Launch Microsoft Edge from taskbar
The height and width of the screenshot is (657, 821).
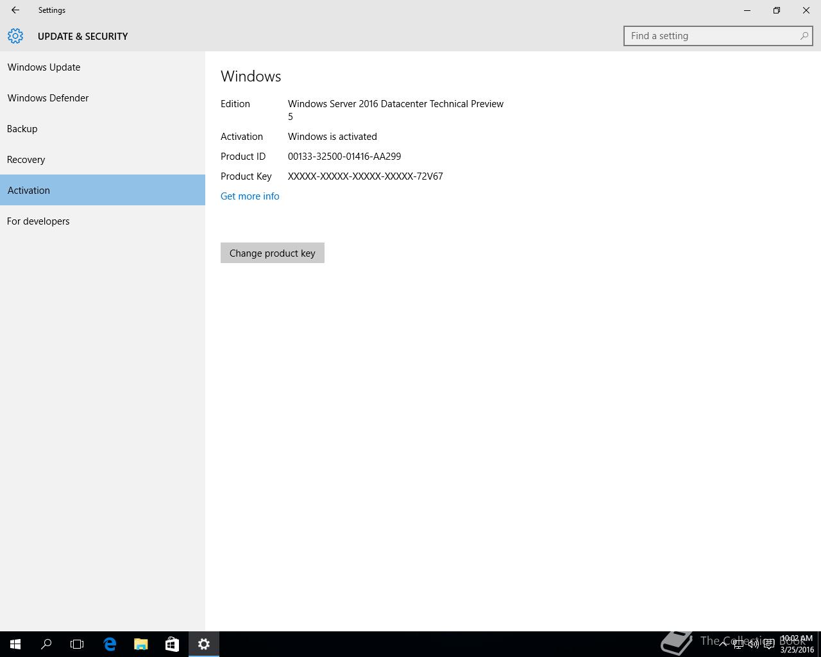110,644
